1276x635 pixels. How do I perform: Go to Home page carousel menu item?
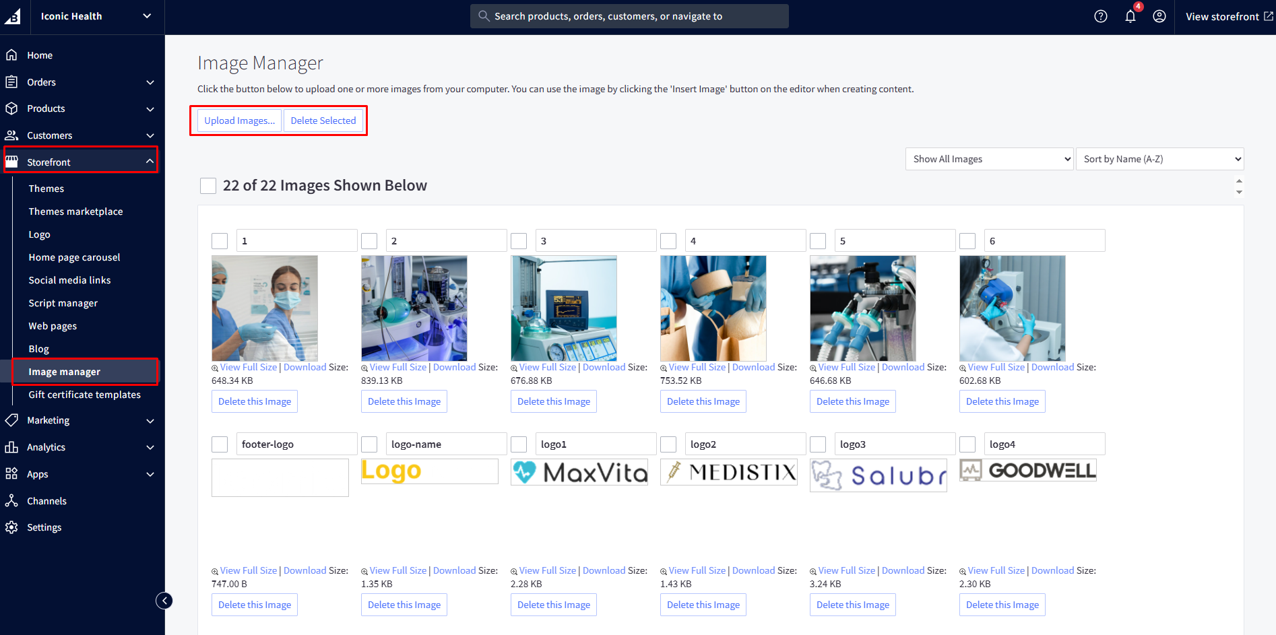click(x=74, y=257)
